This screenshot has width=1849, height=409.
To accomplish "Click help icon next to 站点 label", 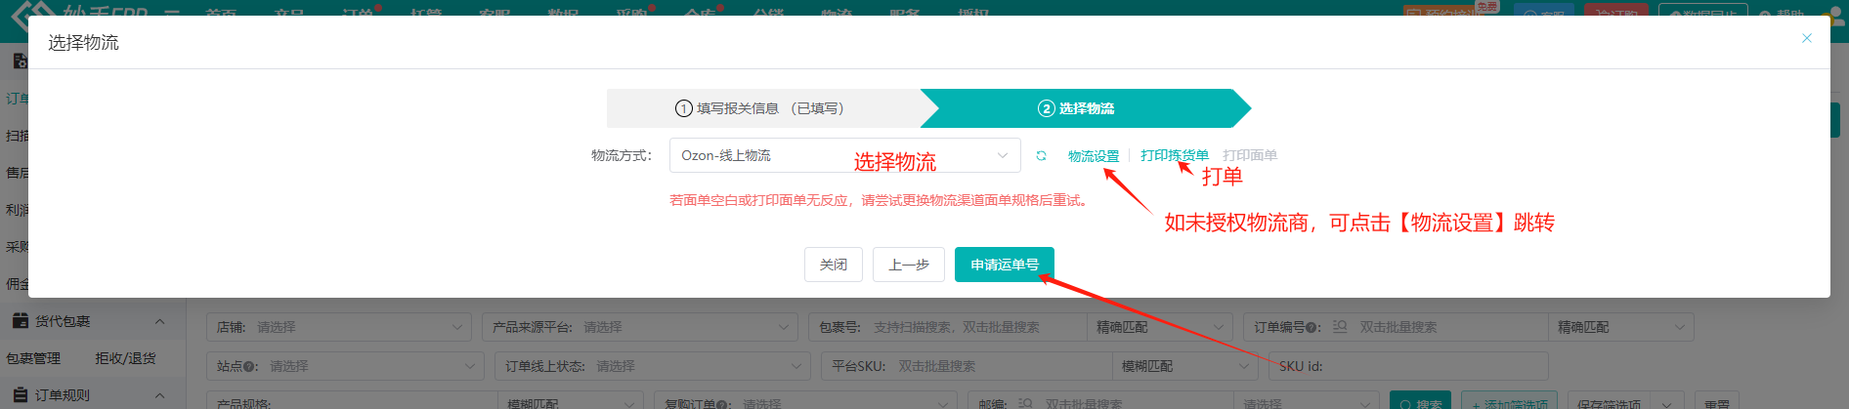I will (251, 367).
